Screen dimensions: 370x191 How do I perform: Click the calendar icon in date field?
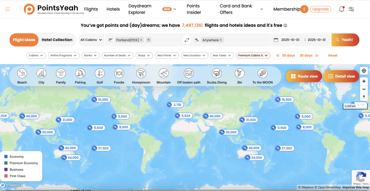(x=276, y=40)
